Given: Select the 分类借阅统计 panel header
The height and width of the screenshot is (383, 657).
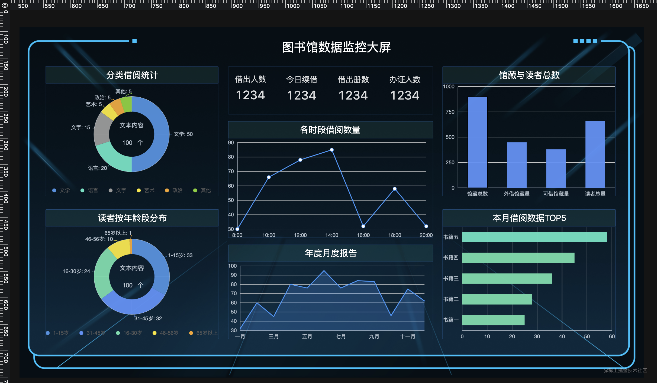Looking at the screenshot, I should [x=132, y=75].
